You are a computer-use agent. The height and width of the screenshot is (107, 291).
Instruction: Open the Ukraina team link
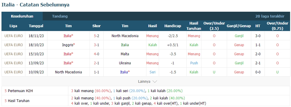tap(125, 63)
